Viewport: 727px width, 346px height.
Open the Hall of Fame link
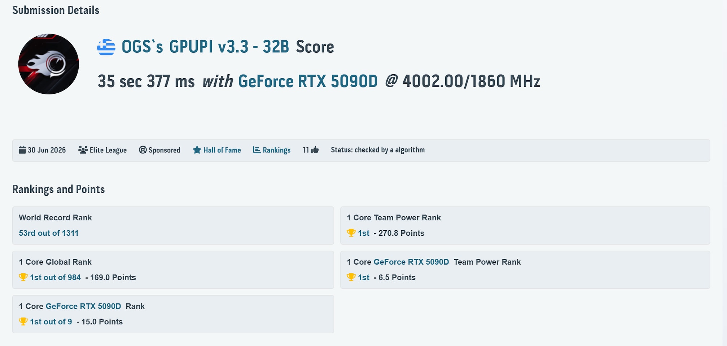point(222,150)
